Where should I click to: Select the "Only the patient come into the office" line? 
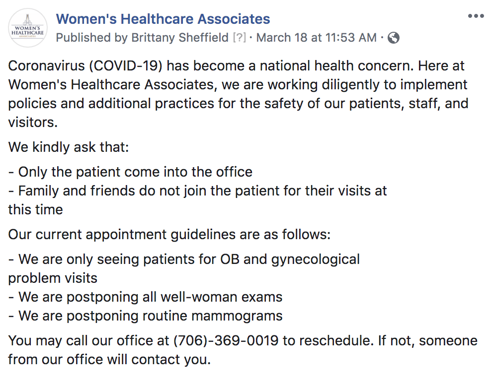pos(130,172)
